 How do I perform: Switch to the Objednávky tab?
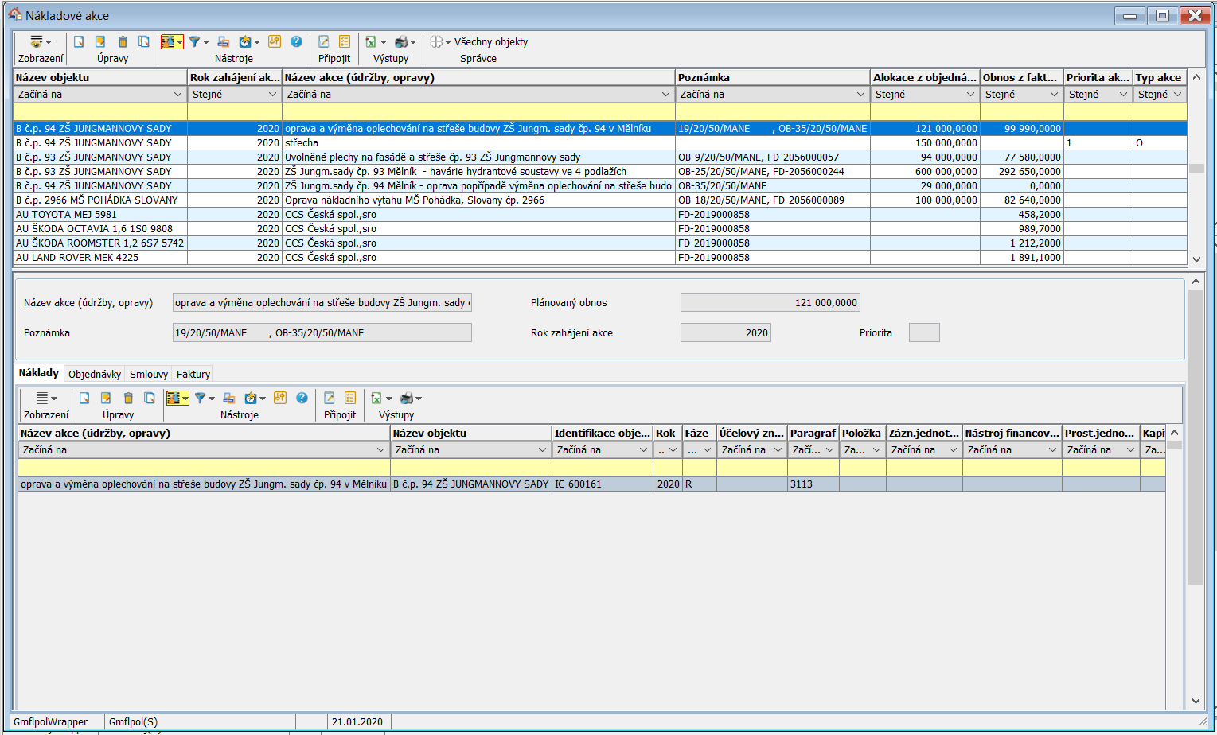click(95, 375)
